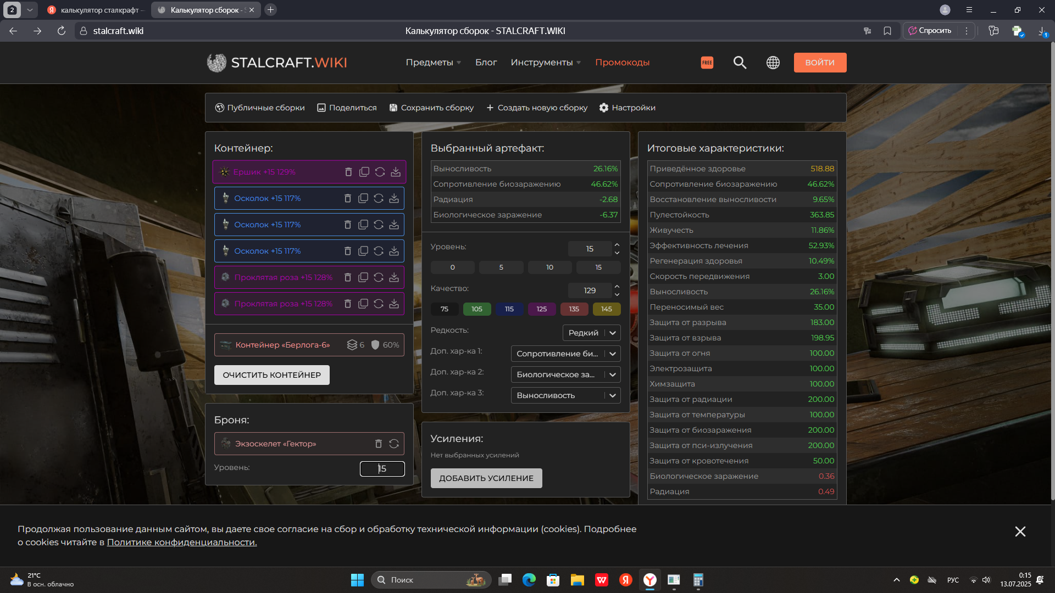
Task: Open Настройки of the calculator
Action: pos(627,108)
